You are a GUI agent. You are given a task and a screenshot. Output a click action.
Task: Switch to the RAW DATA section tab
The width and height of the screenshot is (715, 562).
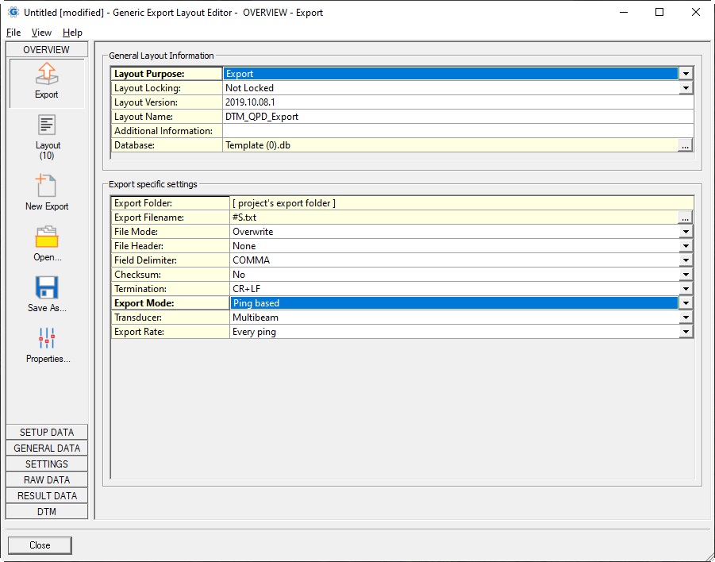pyautogui.click(x=47, y=480)
